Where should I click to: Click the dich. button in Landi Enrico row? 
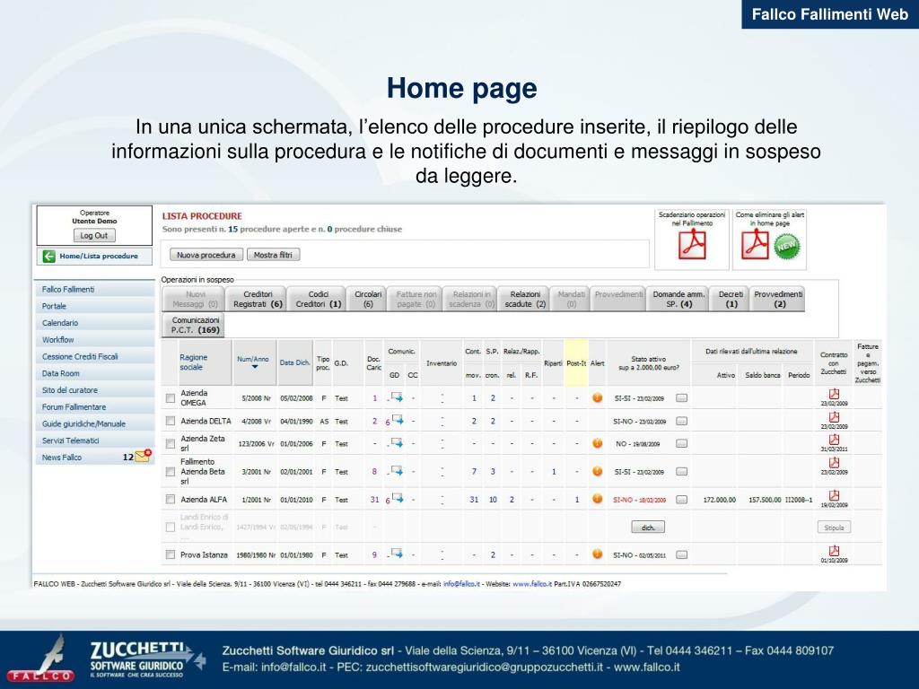(x=648, y=528)
